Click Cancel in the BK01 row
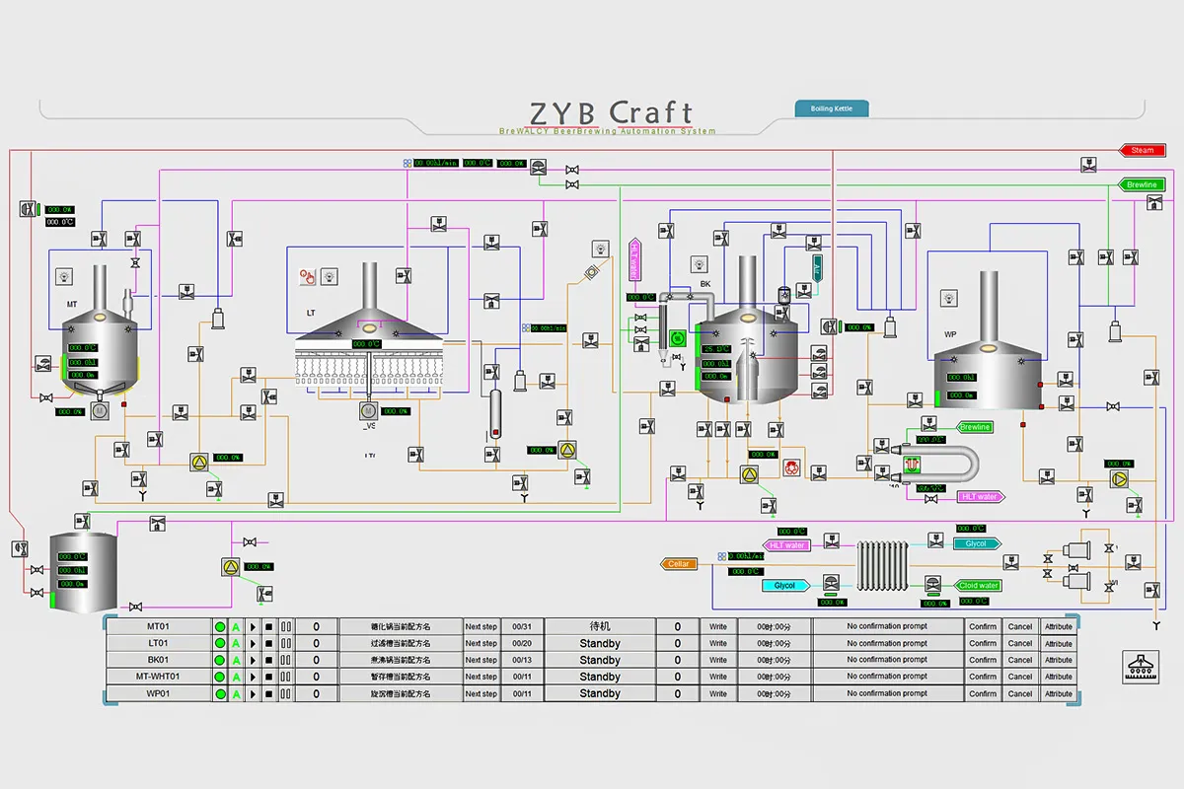The image size is (1184, 789). coord(1020,660)
